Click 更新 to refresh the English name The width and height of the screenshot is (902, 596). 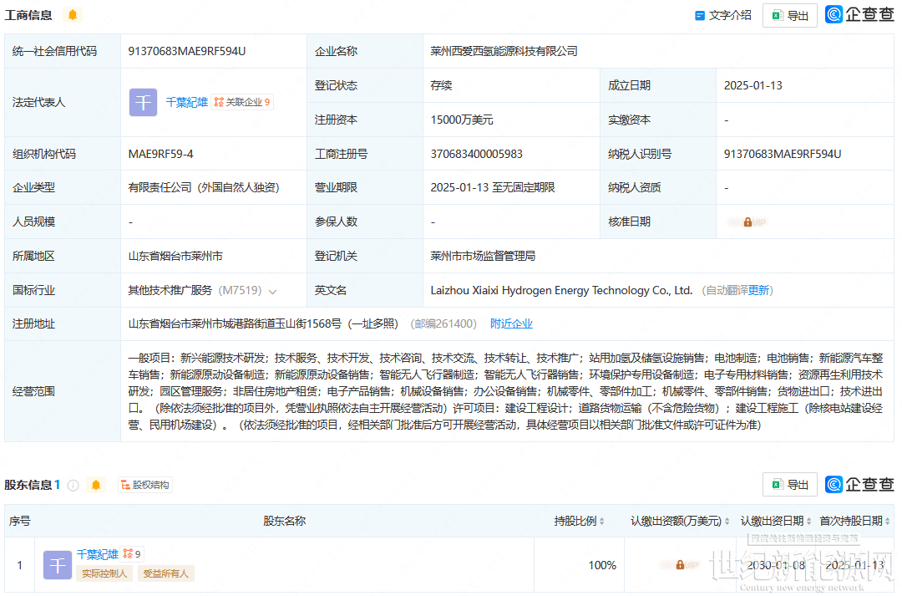click(758, 290)
